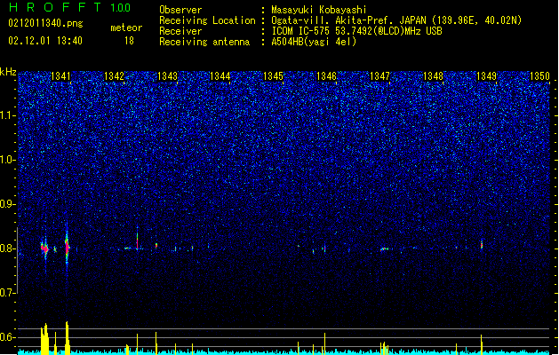Click the 1347 time marker
The image size is (559, 355).
pyautogui.click(x=379, y=76)
